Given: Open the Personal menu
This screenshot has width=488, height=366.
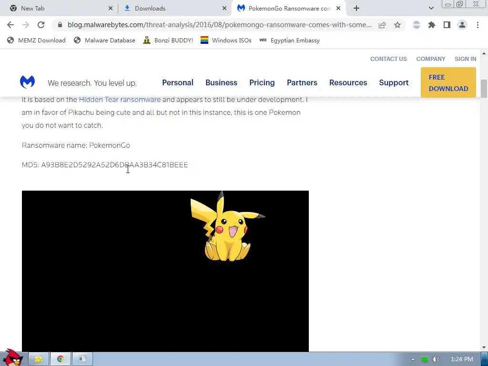Looking at the screenshot, I should tap(178, 83).
